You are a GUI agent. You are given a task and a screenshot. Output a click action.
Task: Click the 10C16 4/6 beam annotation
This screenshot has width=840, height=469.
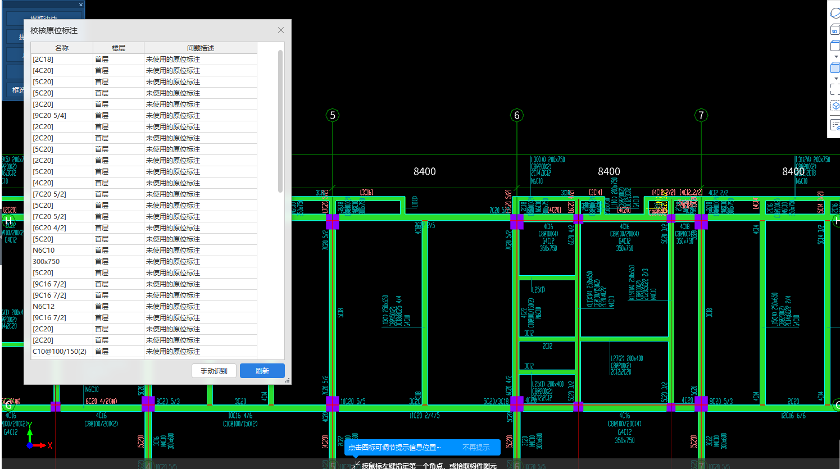click(x=240, y=416)
